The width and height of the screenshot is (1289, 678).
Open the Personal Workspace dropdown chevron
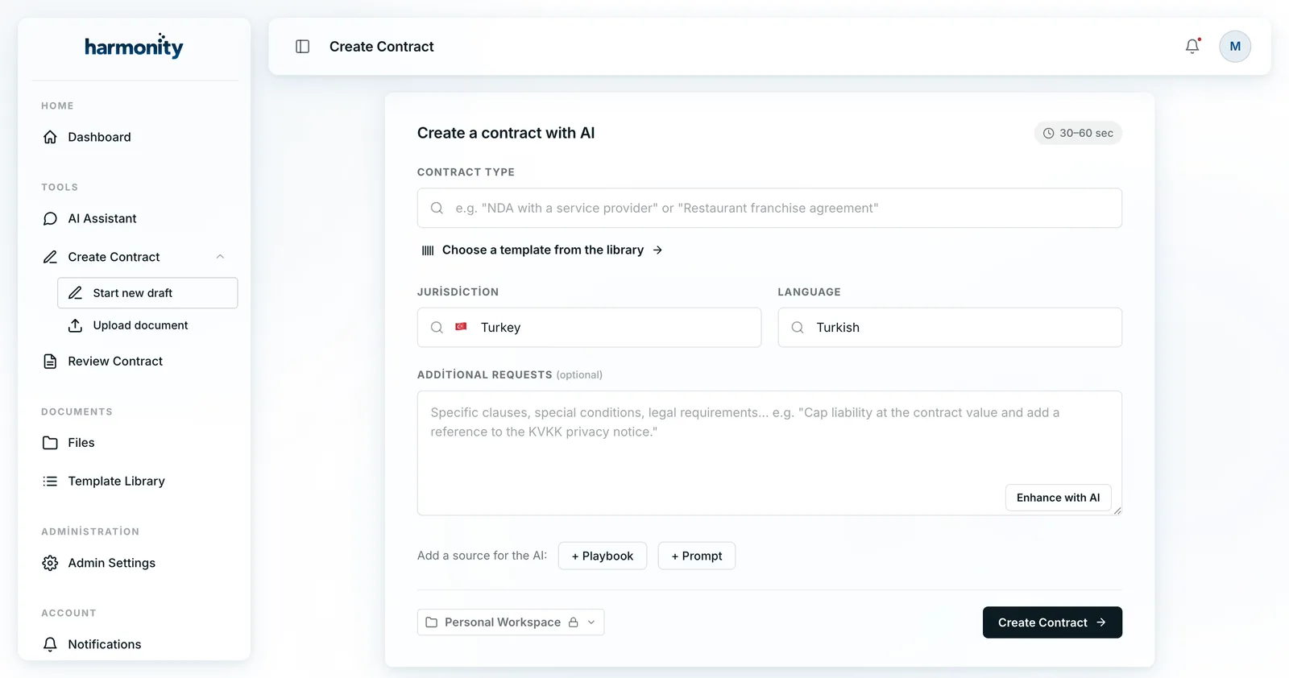pyautogui.click(x=591, y=622)
